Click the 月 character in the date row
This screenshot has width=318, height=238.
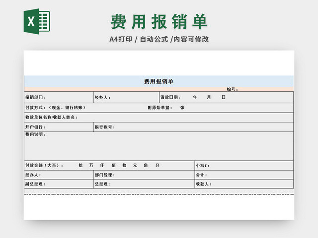tap(209, 97)
